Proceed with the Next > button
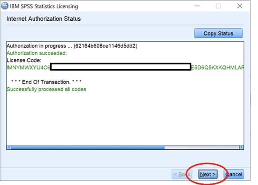 [x=208, y=174]
